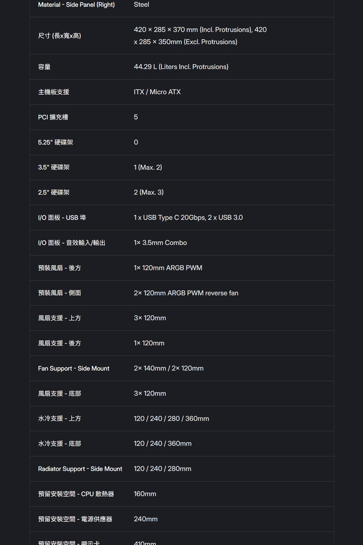Select the '120 / 240 / 280 / 360mm' radiator value
Screen dimensions: 363x545
[x=171, y=419]
